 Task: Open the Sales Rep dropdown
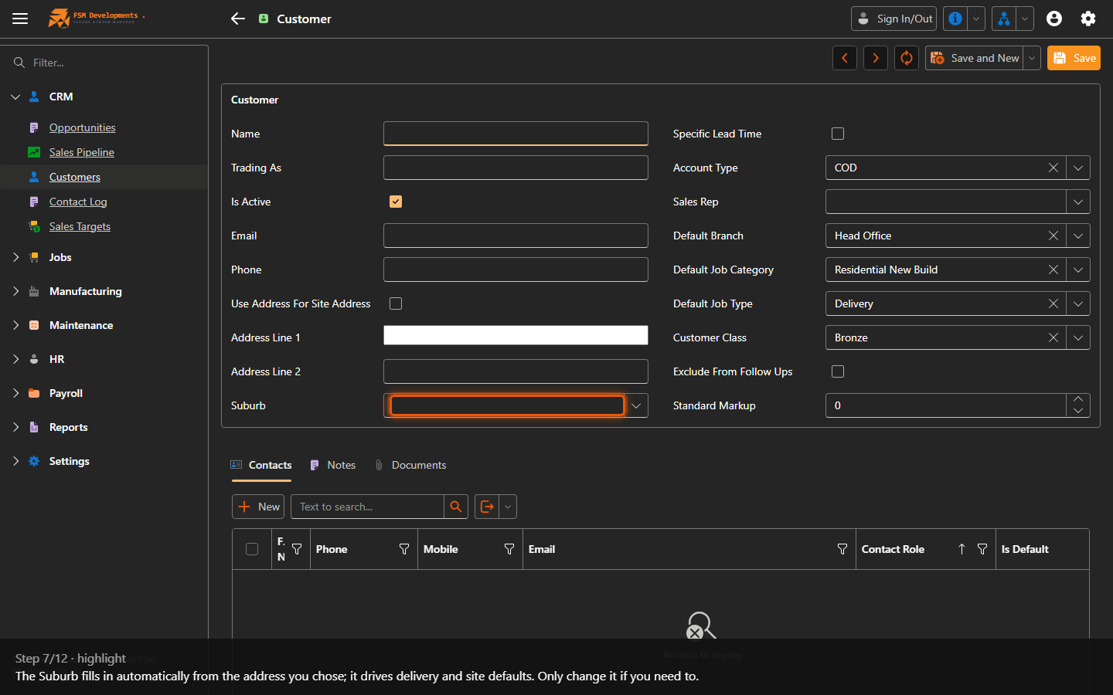click(1078, 202)
